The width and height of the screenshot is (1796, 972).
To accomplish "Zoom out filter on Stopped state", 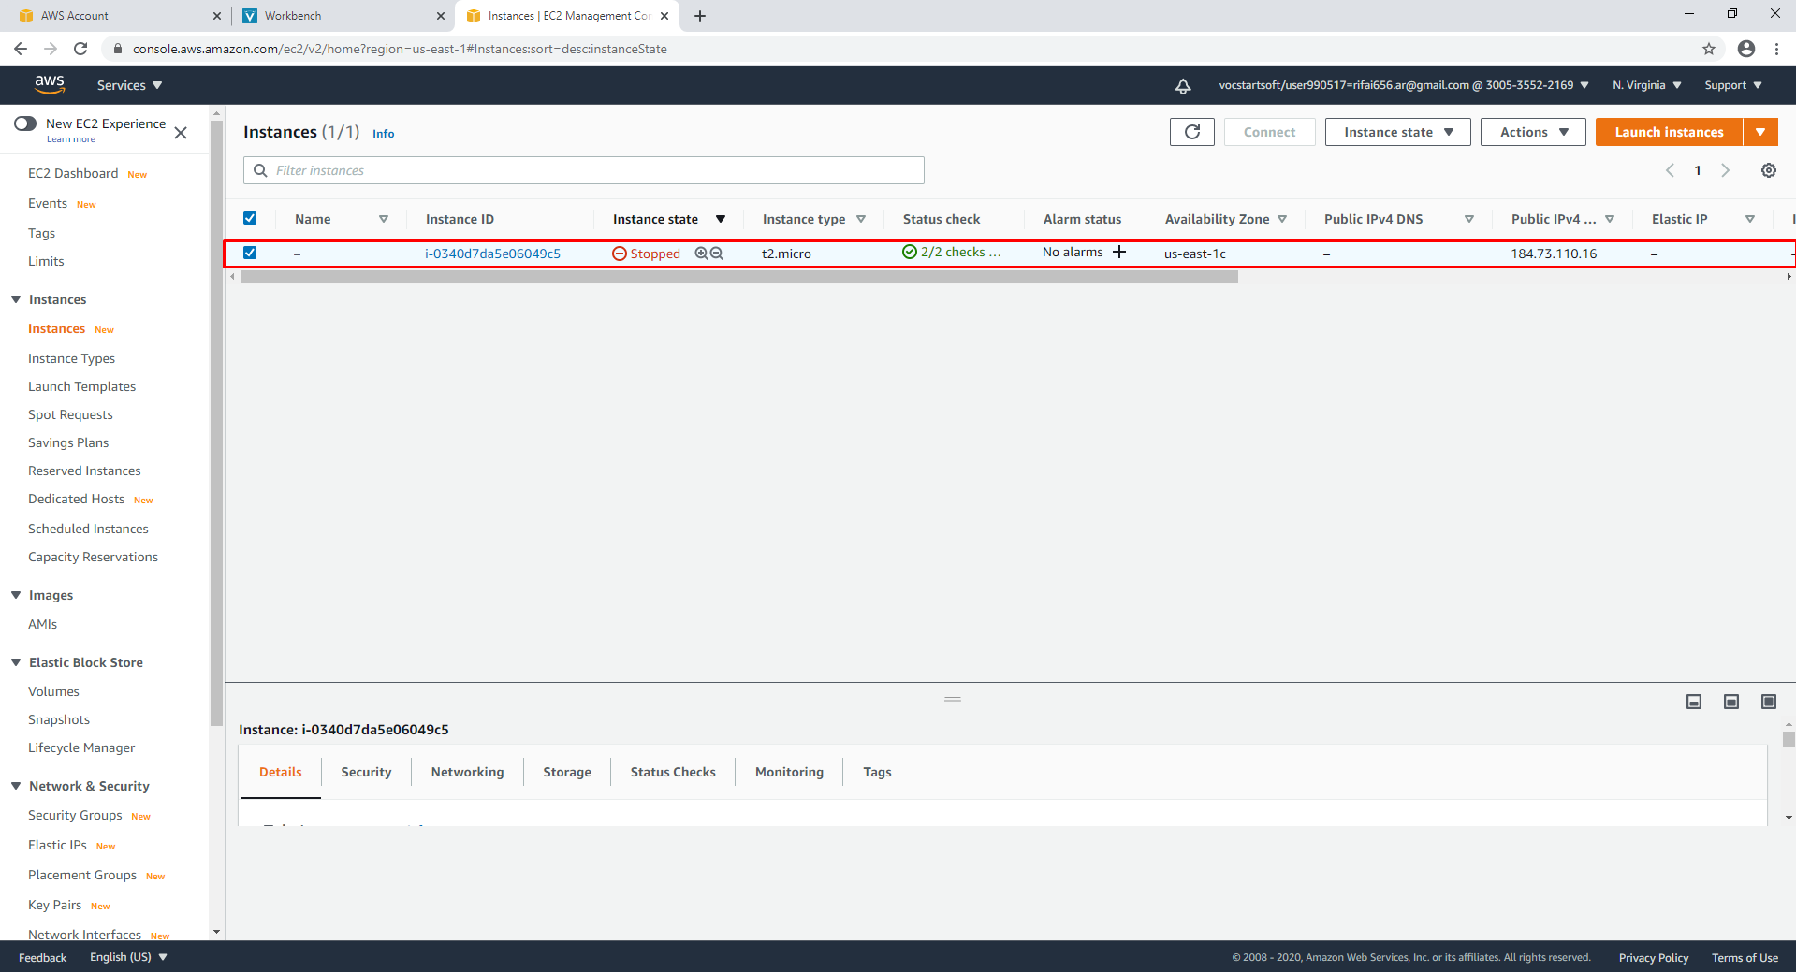I will point(717,254).
